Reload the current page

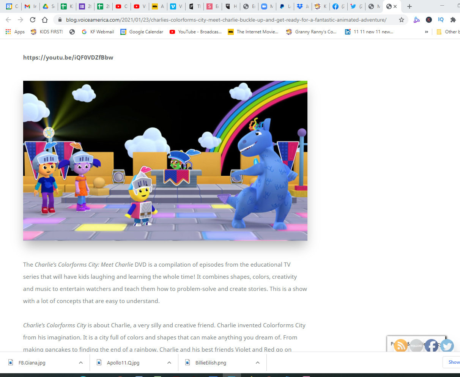pos(33,20)
